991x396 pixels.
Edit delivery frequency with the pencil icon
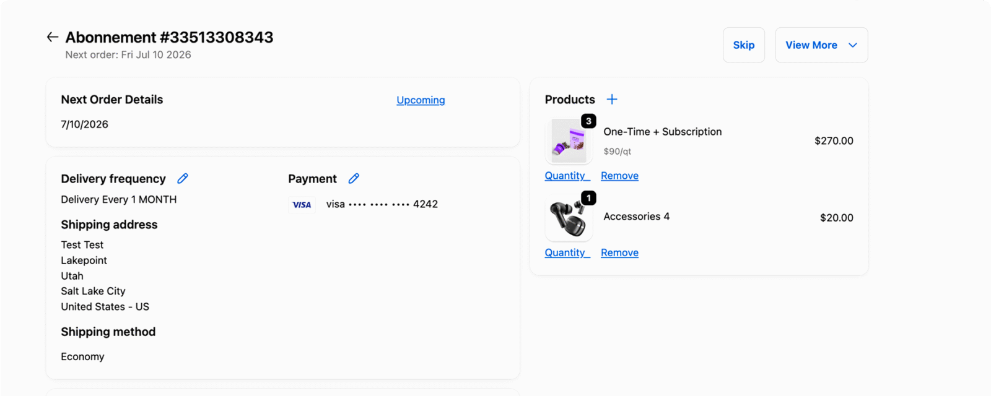[x=183, y=179]
